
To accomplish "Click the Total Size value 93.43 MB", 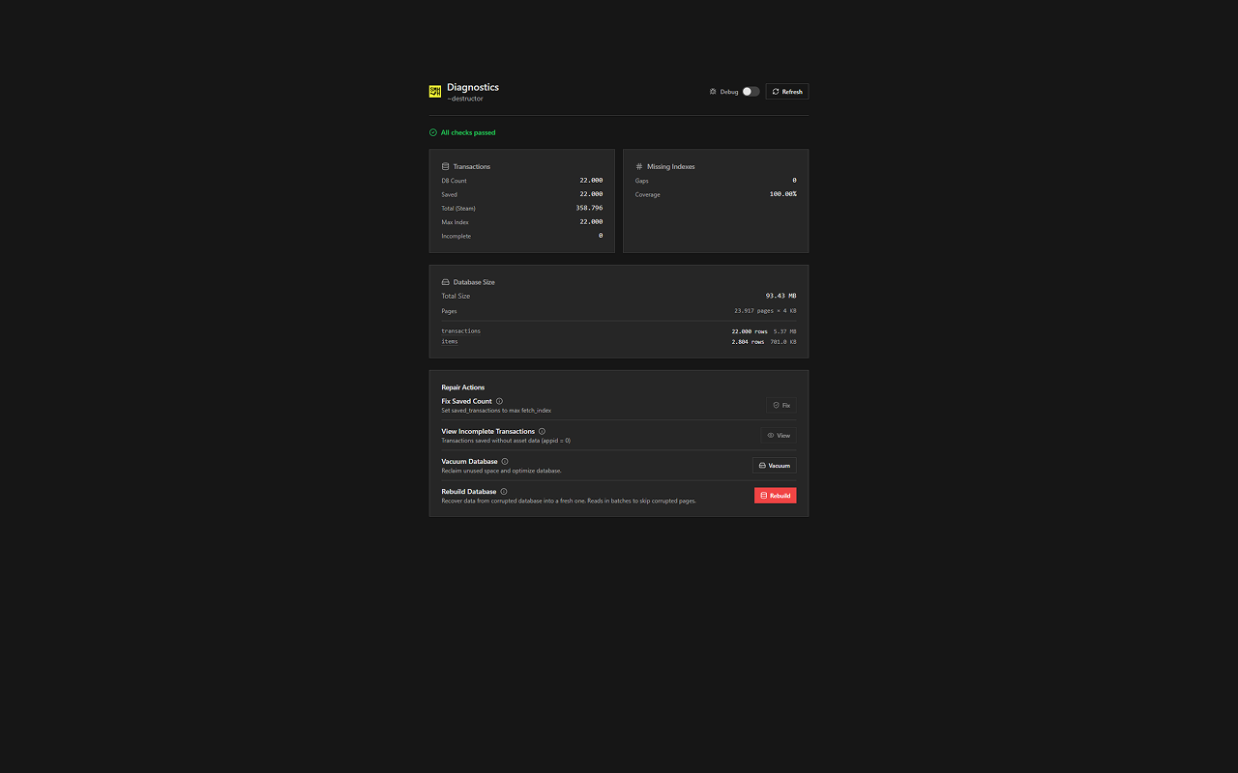I will pos(780,296).
